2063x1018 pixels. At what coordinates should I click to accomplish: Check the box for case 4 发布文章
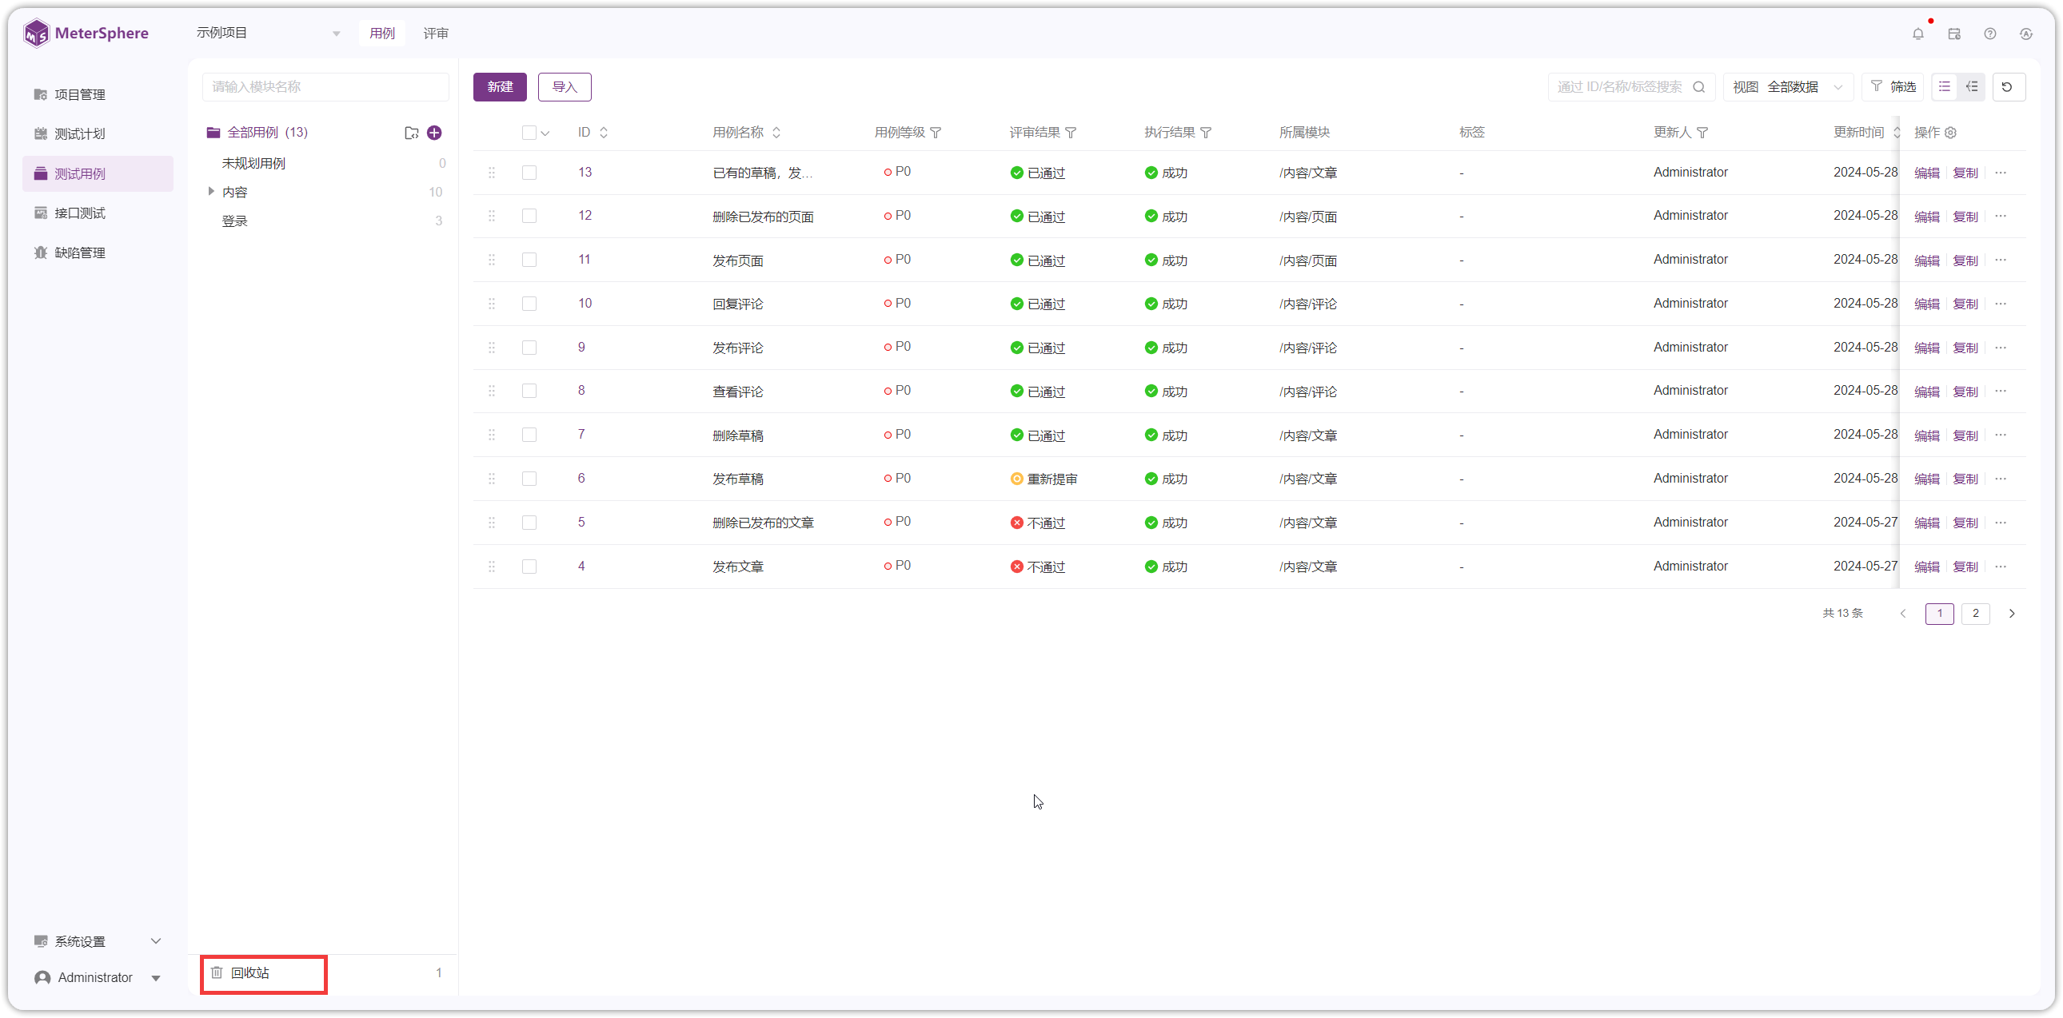(x=529, y=567)
